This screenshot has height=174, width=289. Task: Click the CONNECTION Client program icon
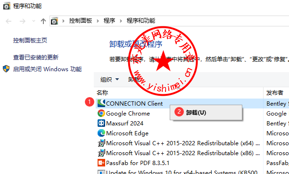101,103
